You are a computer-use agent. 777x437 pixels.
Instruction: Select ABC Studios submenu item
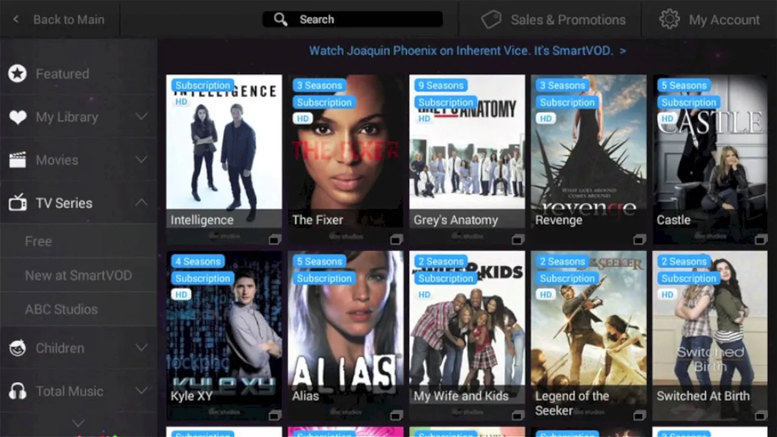pyautogui.click(x=79, y=309)
